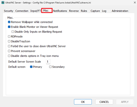Open the Capture tab
This screenshot has height=107, width=137.
(x=95, y=11)
